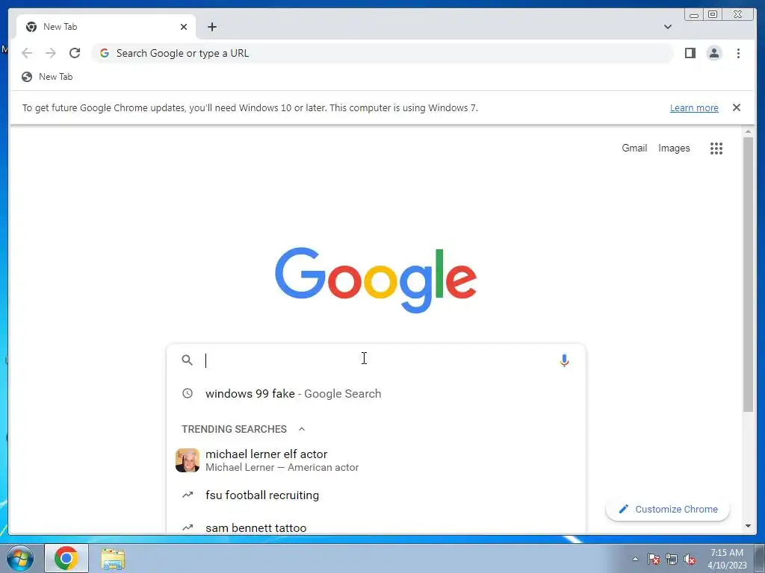Open Gmail link
The width and height of the screenshot is (765, 573).
pos(634,148)
